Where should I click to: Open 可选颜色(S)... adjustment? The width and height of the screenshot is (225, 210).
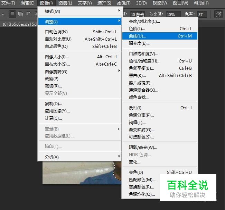point(160,137)
